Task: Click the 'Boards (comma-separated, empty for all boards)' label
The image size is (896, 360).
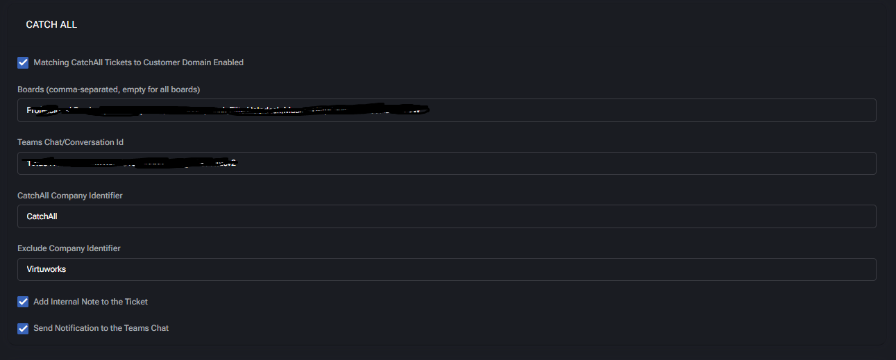Action: coord(108,89)
